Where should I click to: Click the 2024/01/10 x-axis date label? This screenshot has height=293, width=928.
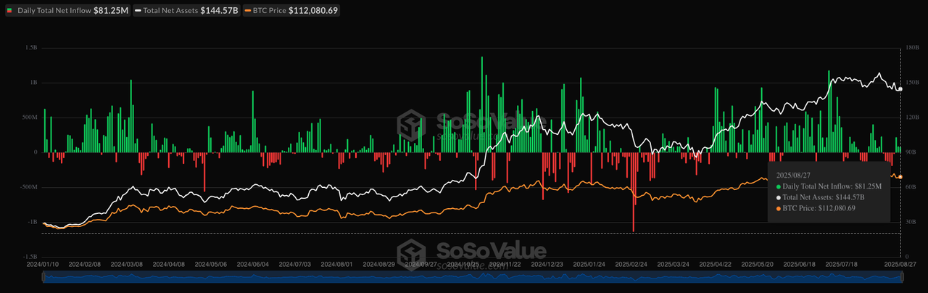(x=44, y=265)
